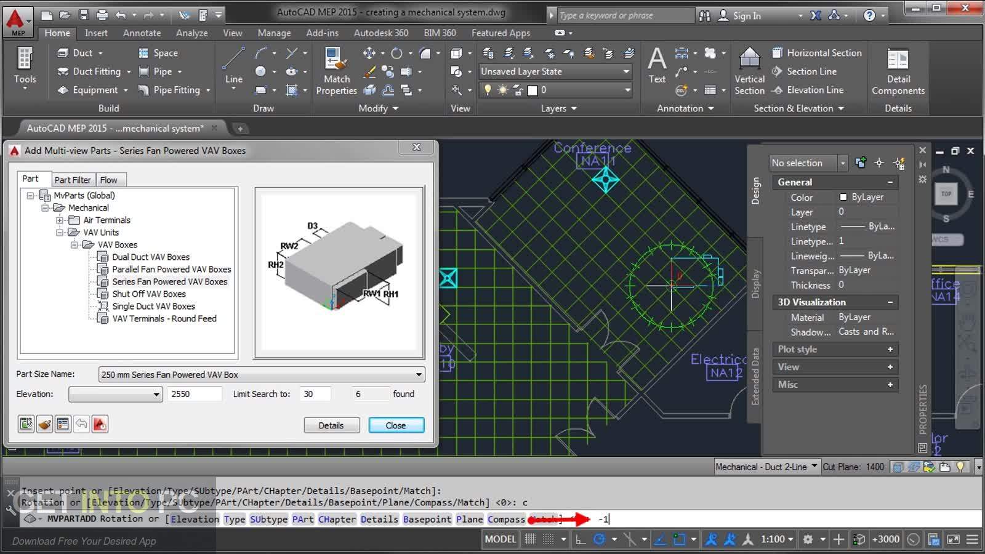Toggle the layer on/off lightbulb icon
The width and height of the screenshot is (985, 554).
point(488,90)
